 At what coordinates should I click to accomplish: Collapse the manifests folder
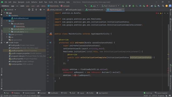point(7,16)
